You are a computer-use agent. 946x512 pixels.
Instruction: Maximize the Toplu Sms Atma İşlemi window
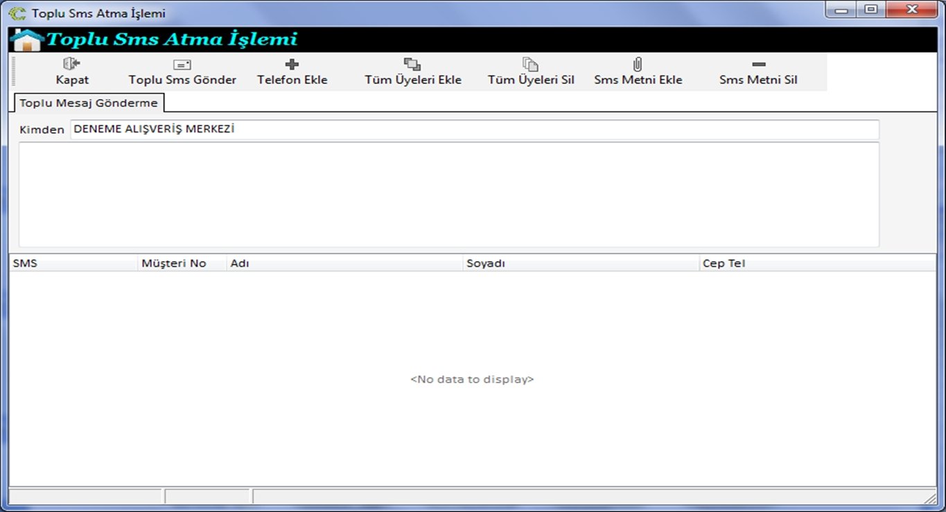pos(870,10)
